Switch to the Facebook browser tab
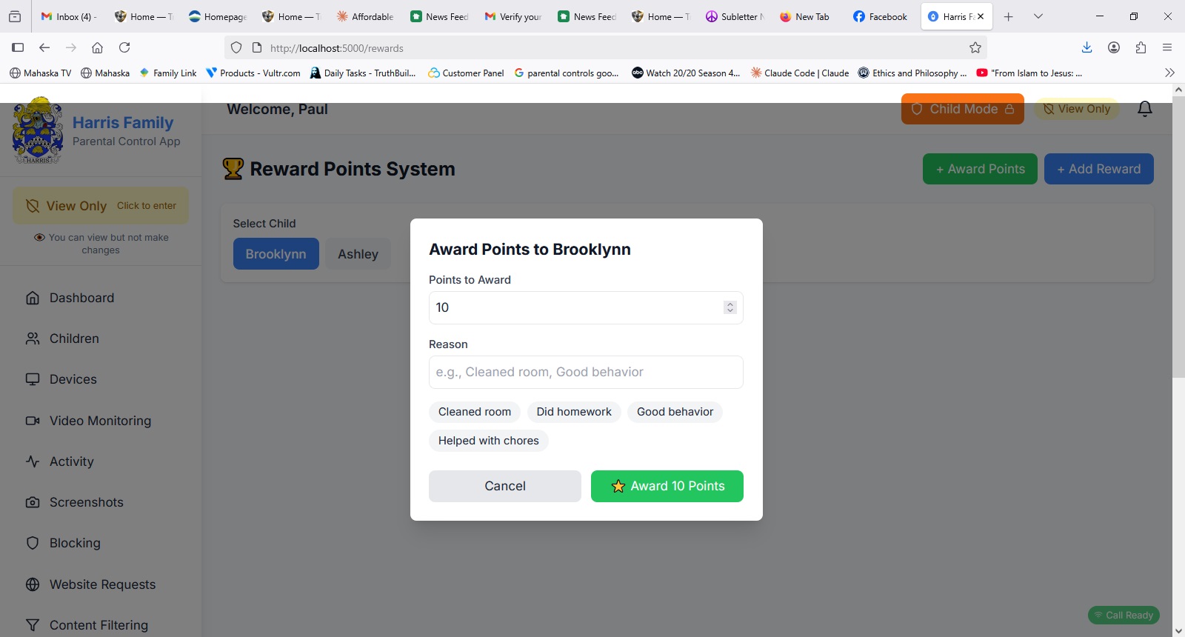 point(880,16)
